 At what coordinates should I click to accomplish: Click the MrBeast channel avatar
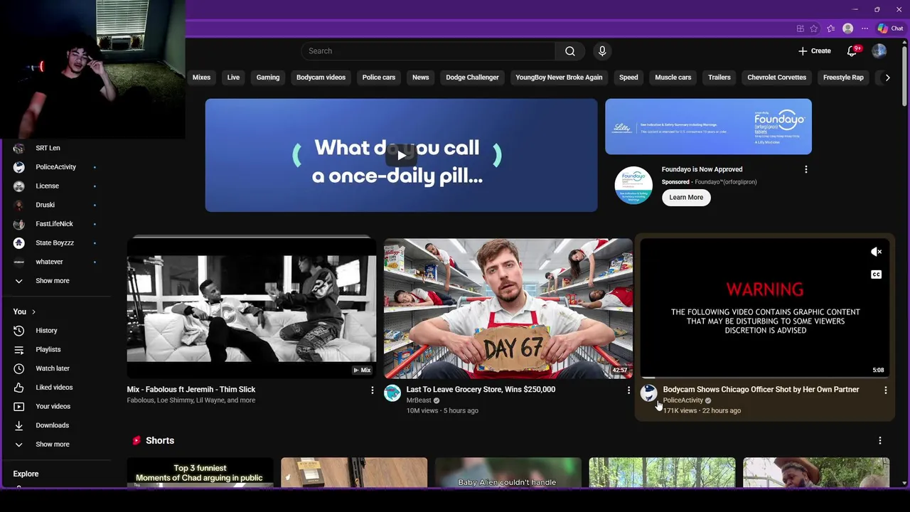(x=392, y=393)
